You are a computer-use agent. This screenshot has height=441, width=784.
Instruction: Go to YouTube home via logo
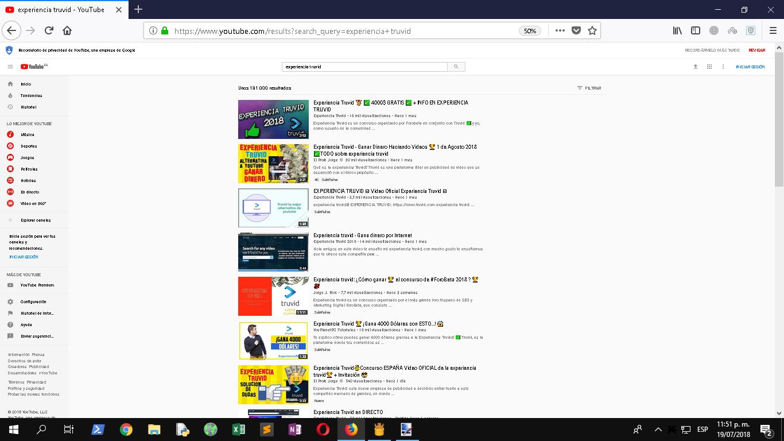pyautogui.click(x=34, y=67)
